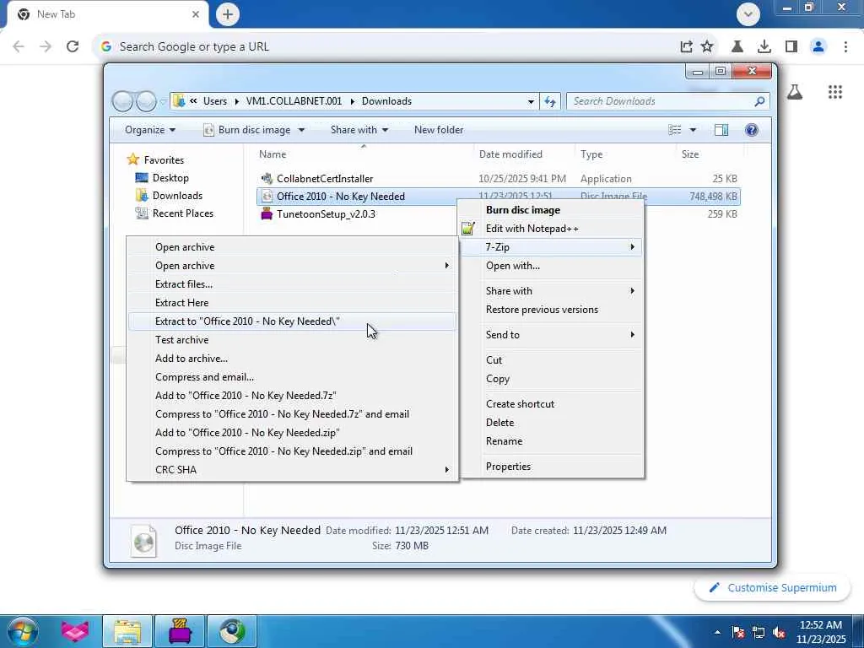Expand the Burn disc image toolbar dropdown arrow

tap(301, 130)
